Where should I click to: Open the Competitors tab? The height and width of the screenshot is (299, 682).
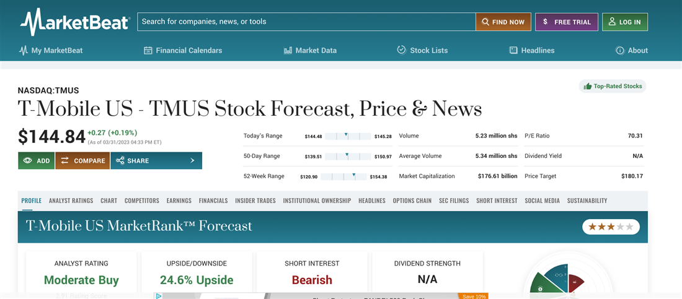click(x=142, y=201)
